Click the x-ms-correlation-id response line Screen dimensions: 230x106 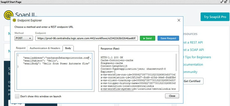(x=138, y=77)
